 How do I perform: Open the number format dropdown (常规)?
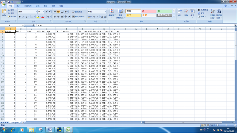point(105,12)
